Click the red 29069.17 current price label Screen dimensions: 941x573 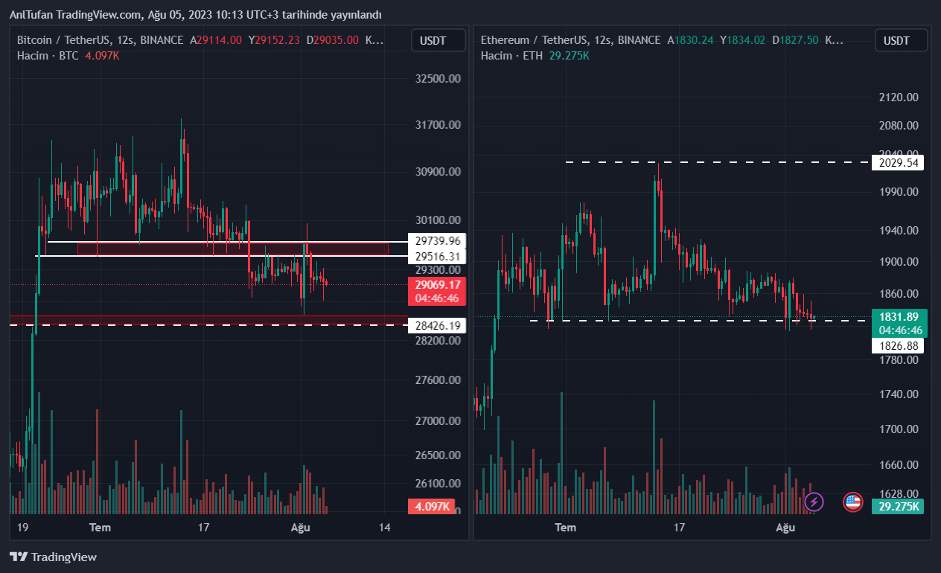coord(438,291)
